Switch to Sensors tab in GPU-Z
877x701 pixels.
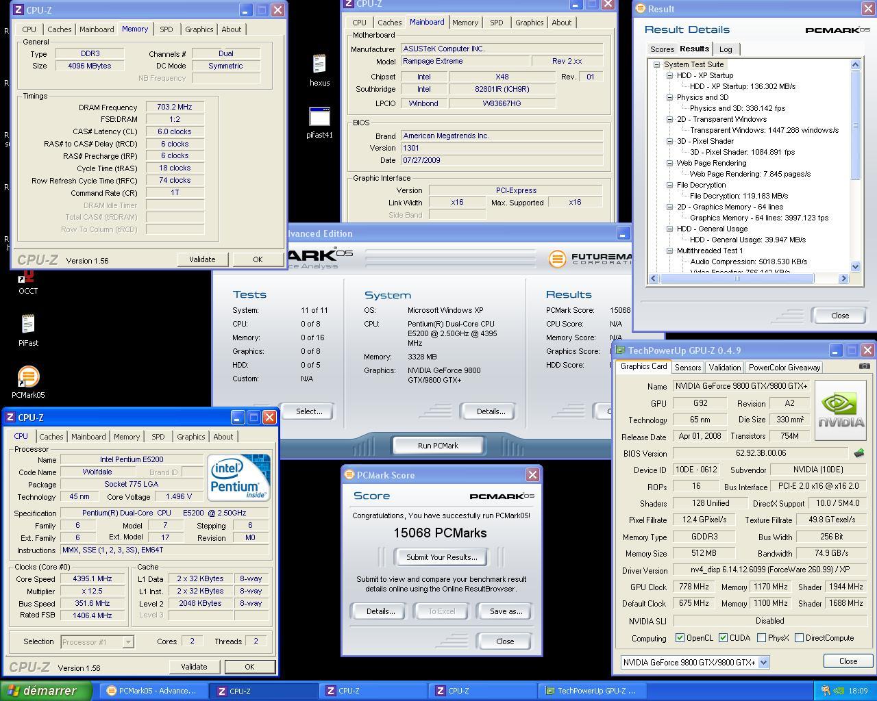[x=688, y=368]
